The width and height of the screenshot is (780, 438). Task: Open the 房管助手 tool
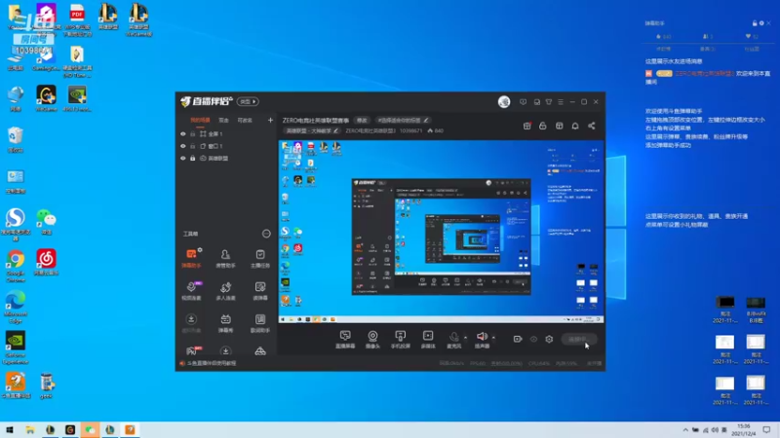[225, 258]
